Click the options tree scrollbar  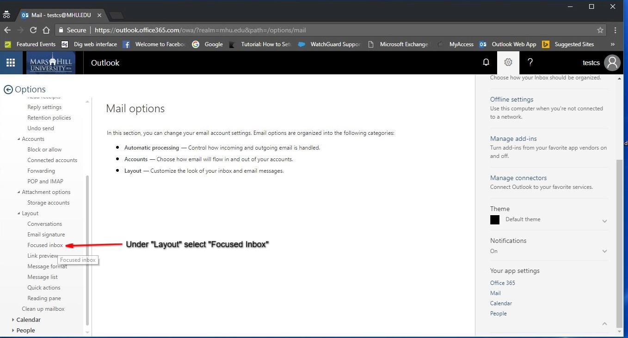(87, 251)
